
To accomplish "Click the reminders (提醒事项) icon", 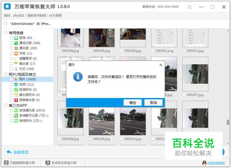I will coord(16,59).
